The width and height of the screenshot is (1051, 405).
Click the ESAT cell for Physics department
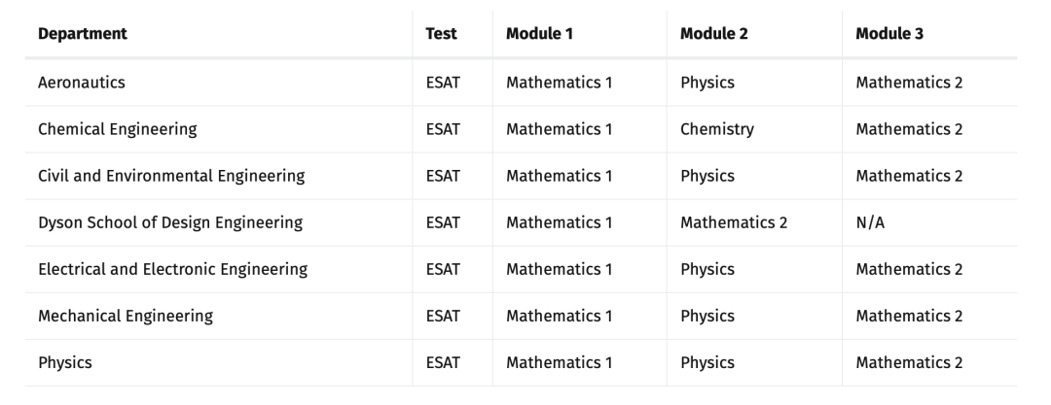[x=443, y=362]
